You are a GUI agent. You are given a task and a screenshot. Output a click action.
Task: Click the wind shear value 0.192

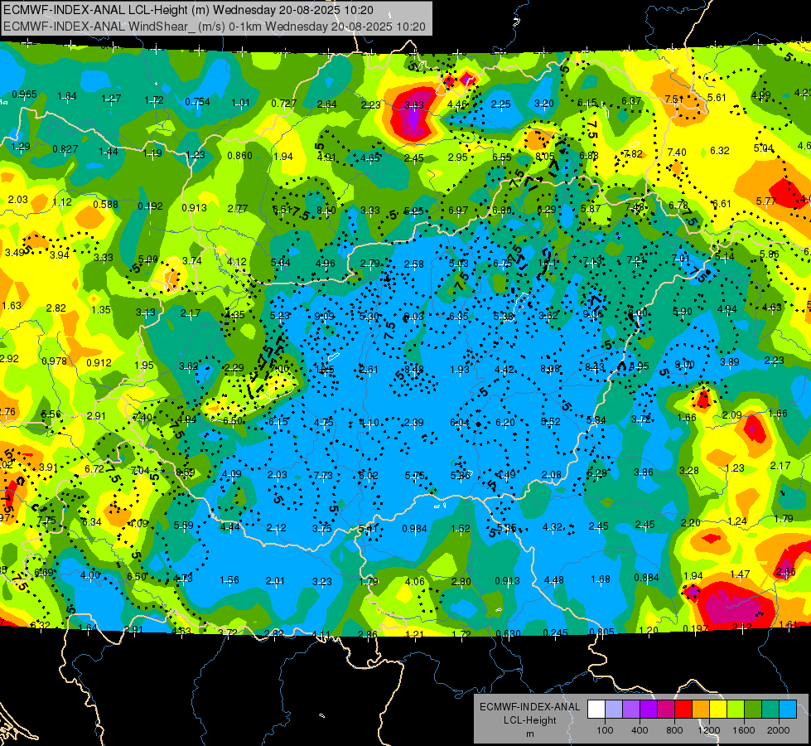point(151,206)
